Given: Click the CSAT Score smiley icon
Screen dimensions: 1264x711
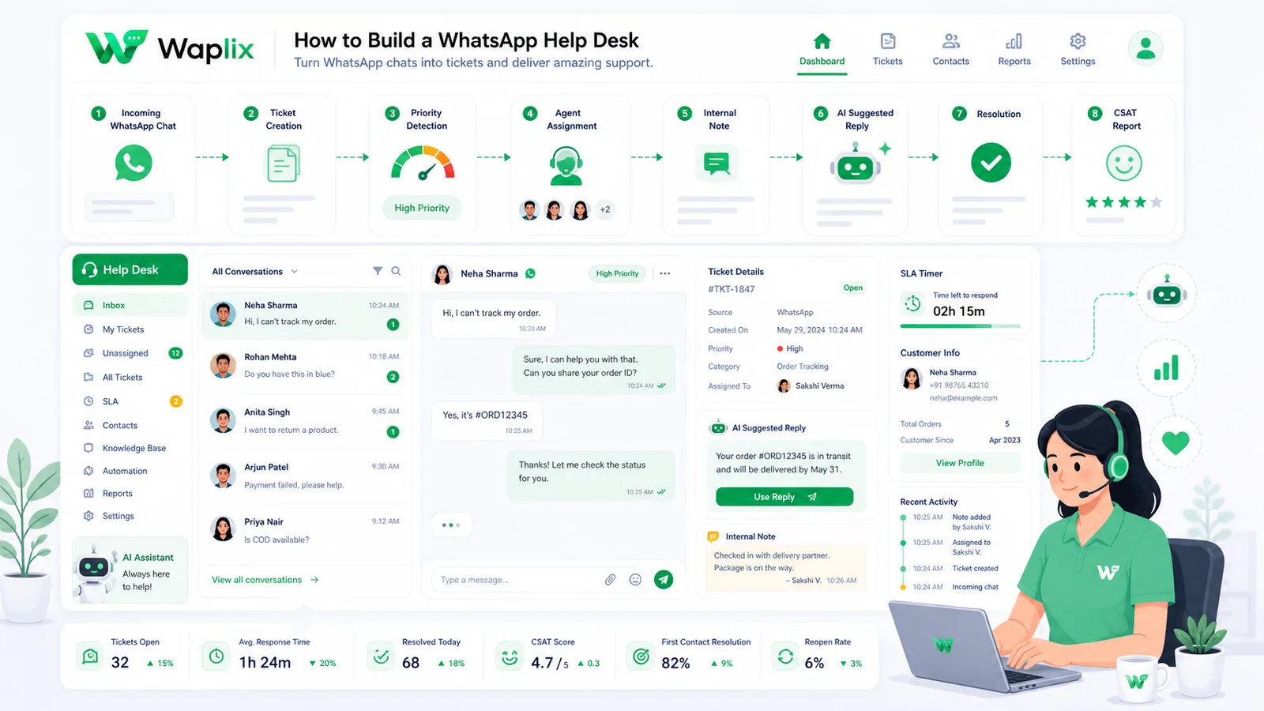Looking at the screenshot, I should tap(510, 656).
